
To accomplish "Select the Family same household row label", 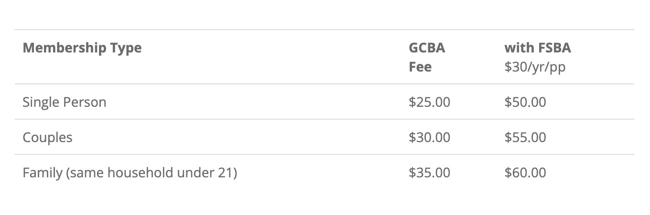I will pyautogui.click(x=130, y=173).
